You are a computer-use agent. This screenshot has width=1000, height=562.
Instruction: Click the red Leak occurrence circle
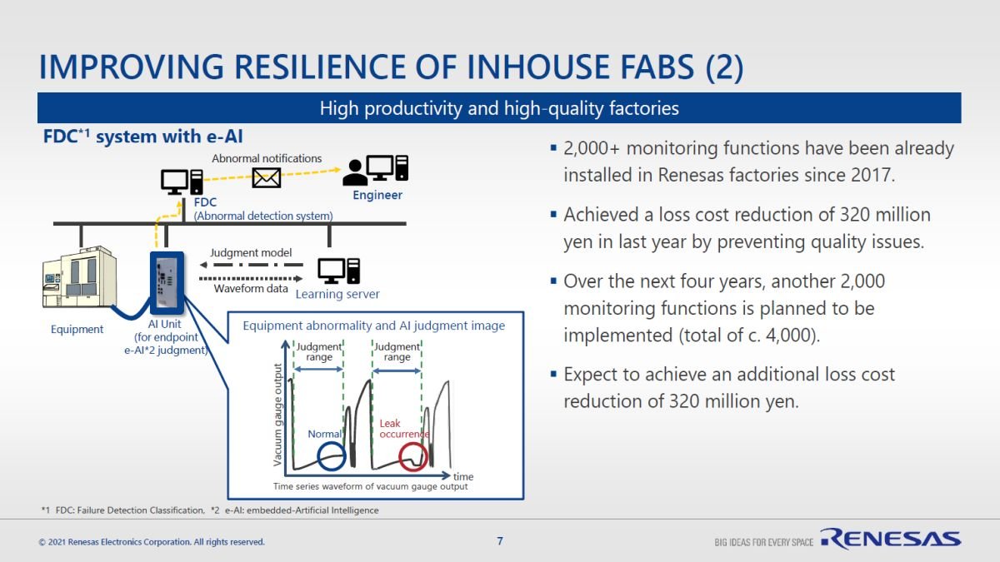tap(412, 455)
